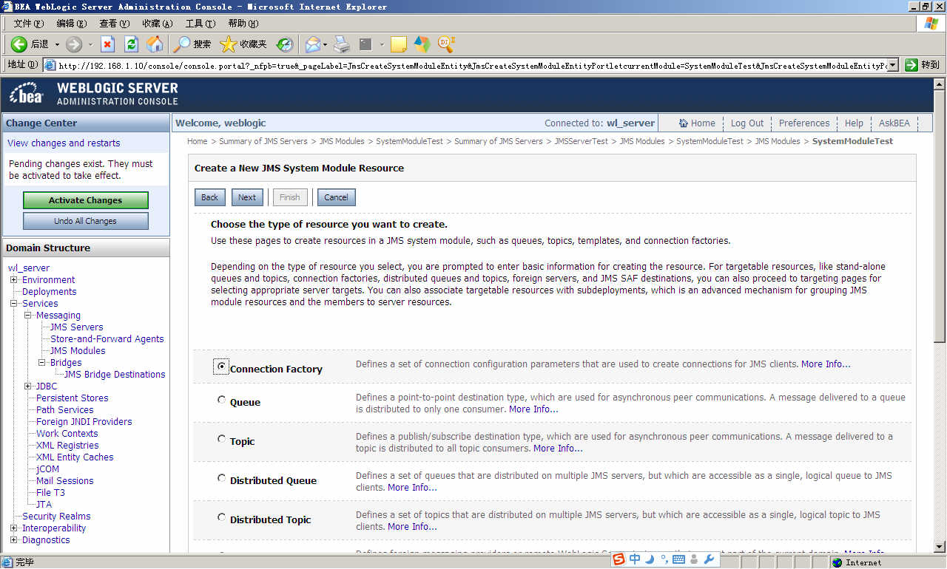The width and height of the screenshot is (947, 569).
Task: Click the page vertical scrollbar down arrow
Action: pyautogui.click(x=940, y=546)
